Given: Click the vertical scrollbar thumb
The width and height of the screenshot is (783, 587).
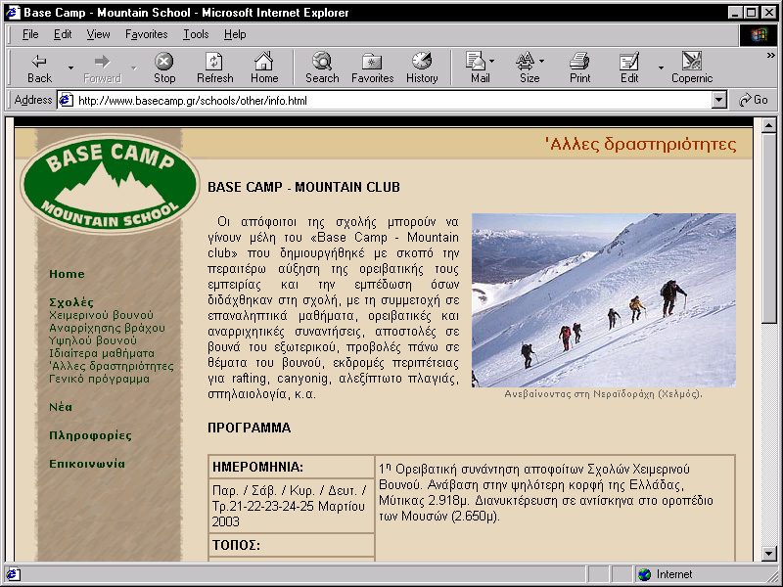Looking at the screenshot, I should [x=769, y=228].
